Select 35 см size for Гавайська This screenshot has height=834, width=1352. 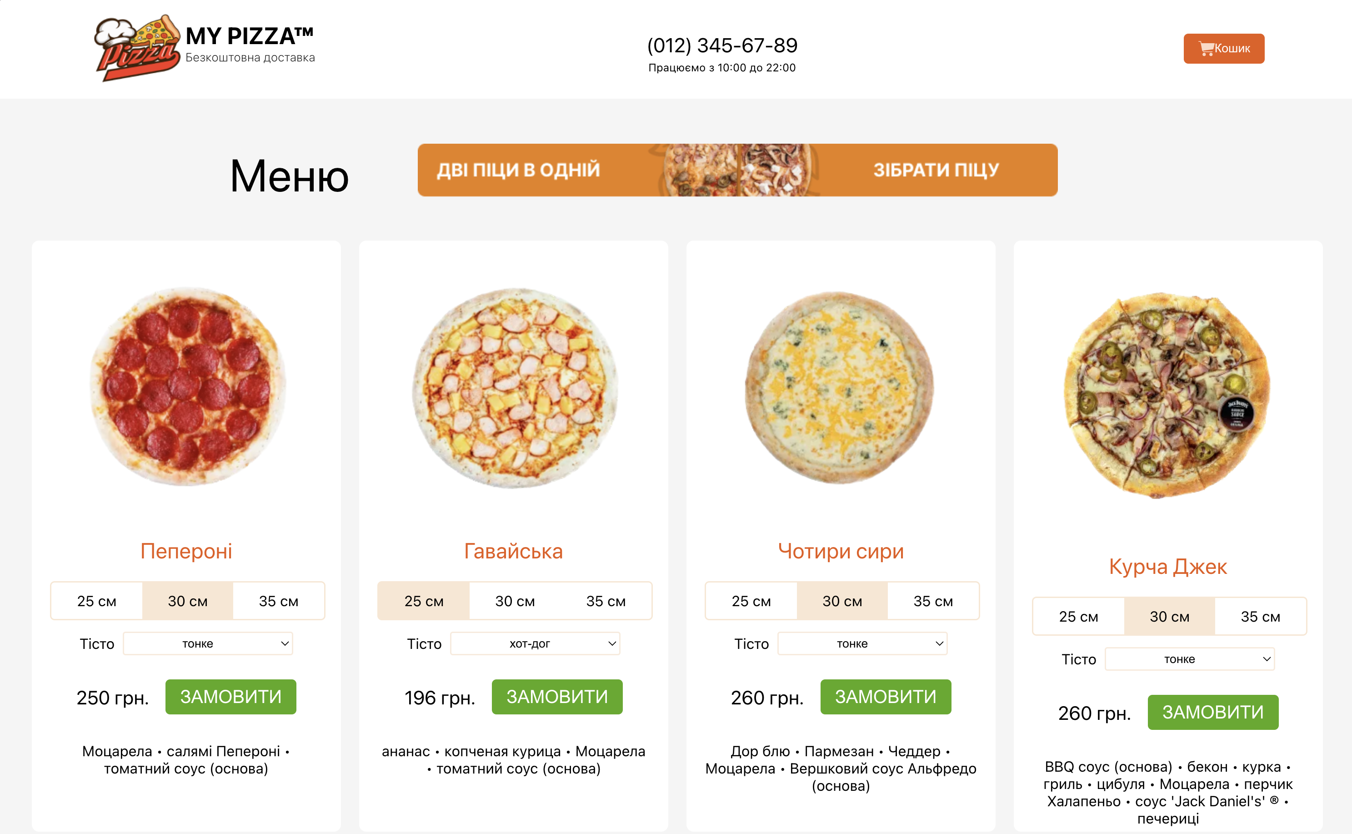coord(606,601)
